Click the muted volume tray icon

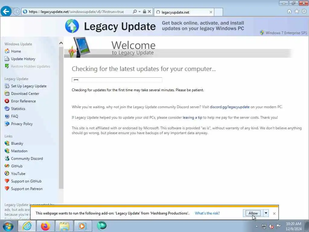271,227
